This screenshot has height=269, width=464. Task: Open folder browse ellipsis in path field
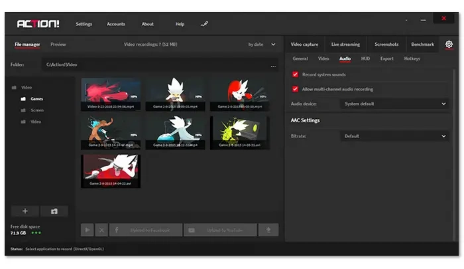(273, 66)
